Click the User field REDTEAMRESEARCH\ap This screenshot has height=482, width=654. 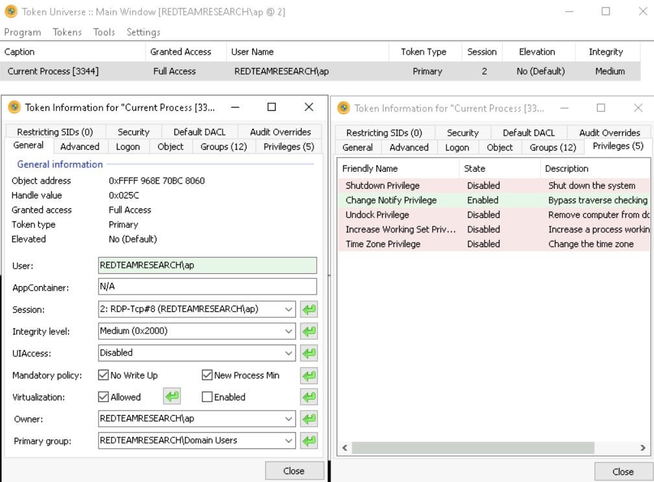coord(208,265)
